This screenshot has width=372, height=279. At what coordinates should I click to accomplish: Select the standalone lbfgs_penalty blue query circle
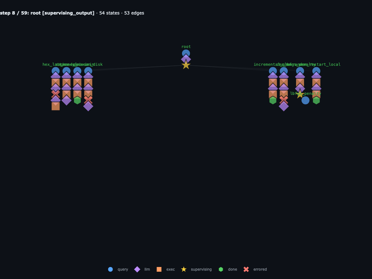(305, 100)
